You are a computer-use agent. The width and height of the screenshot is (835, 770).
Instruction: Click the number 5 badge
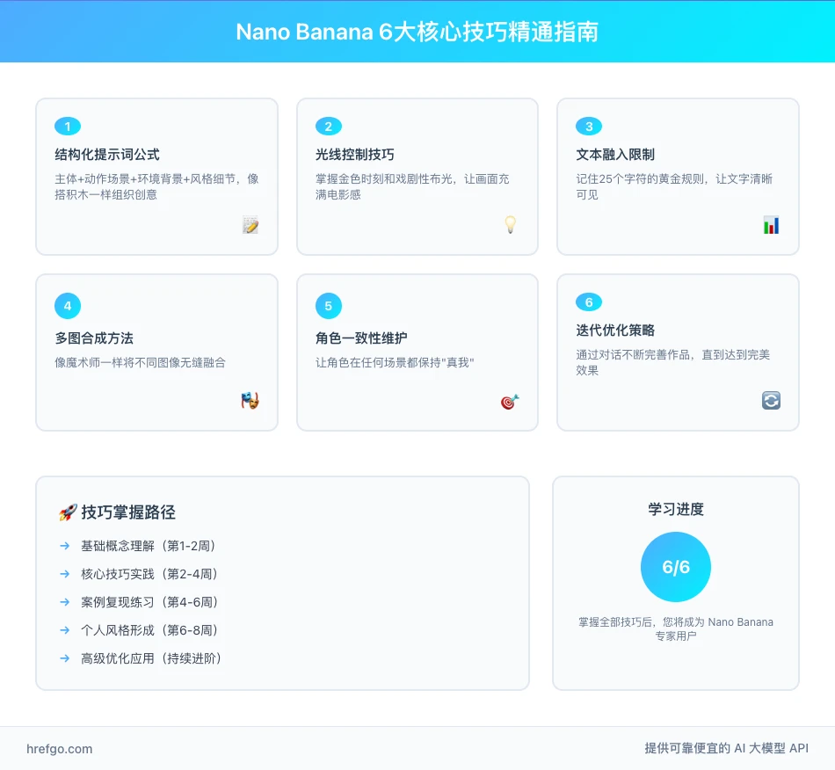[x=329, y=306]
